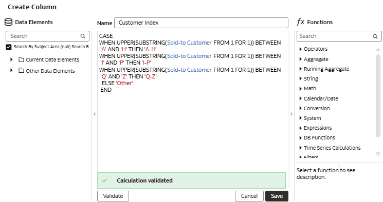Expand the Calendar/Date function group
The image size is (383, 202).
pos(300,98)
